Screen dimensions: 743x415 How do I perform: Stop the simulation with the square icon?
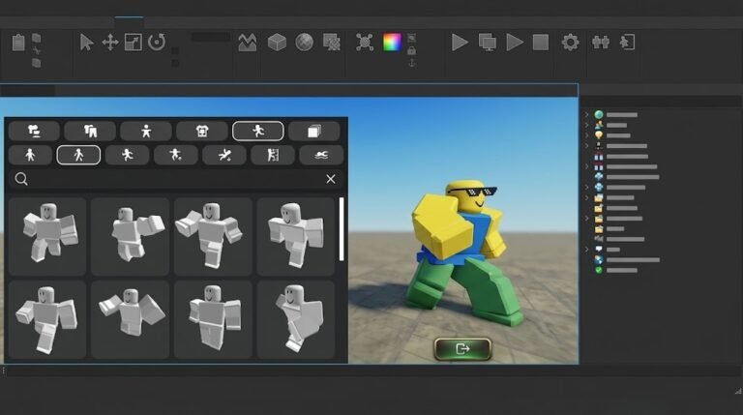(x=541, y=43)
